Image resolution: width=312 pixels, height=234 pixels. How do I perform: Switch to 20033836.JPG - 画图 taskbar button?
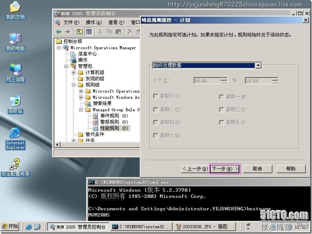(205, 227)
